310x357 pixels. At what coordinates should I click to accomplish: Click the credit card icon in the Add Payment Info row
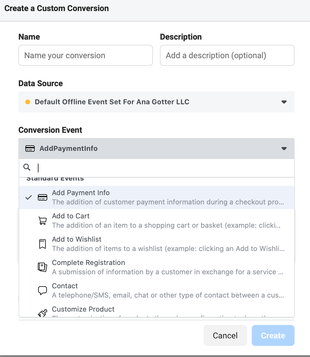coord(43,197)
